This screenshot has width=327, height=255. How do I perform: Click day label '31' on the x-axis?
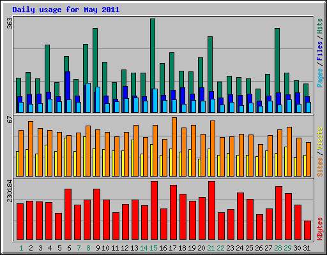pyautogui.click(x=307, y=248)
